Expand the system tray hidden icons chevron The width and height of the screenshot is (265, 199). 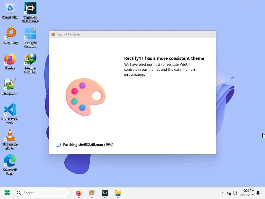point(223,193)
